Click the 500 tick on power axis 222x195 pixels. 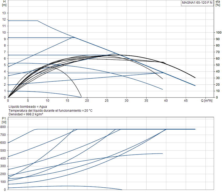[x=3, y=150]
